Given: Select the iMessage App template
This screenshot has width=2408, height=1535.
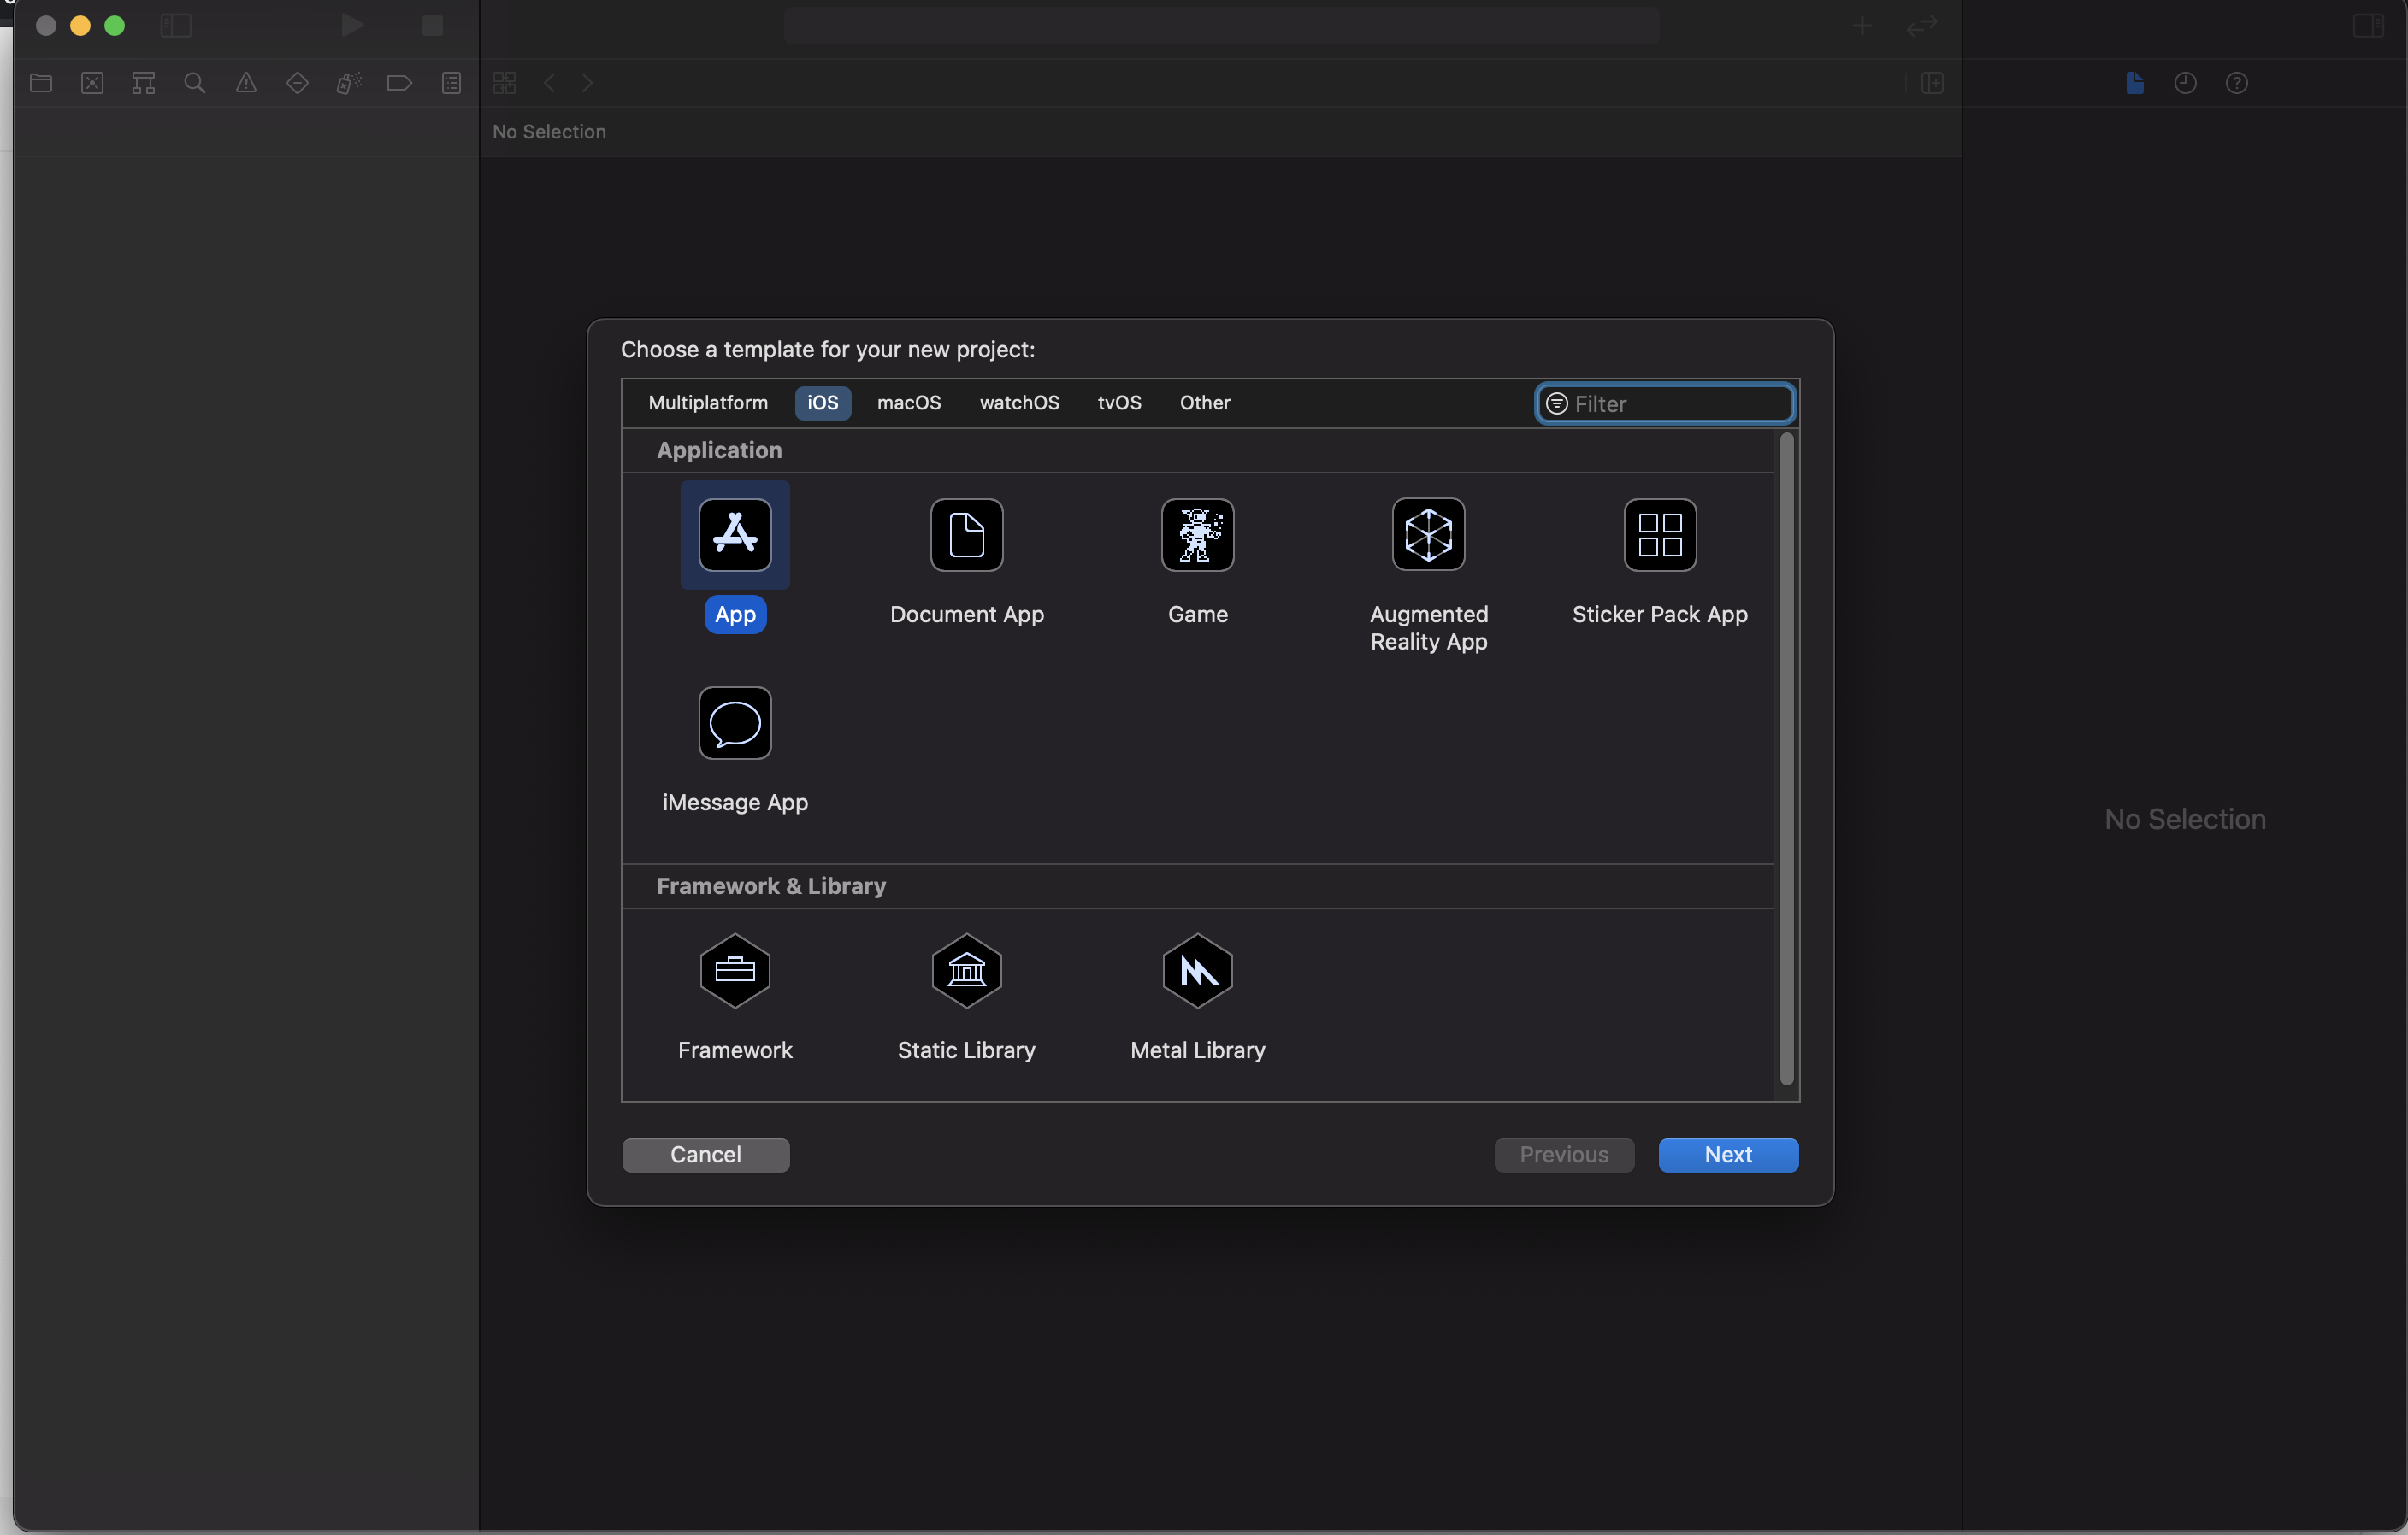Looking at the screenshot, I should (x=735, y=724).
